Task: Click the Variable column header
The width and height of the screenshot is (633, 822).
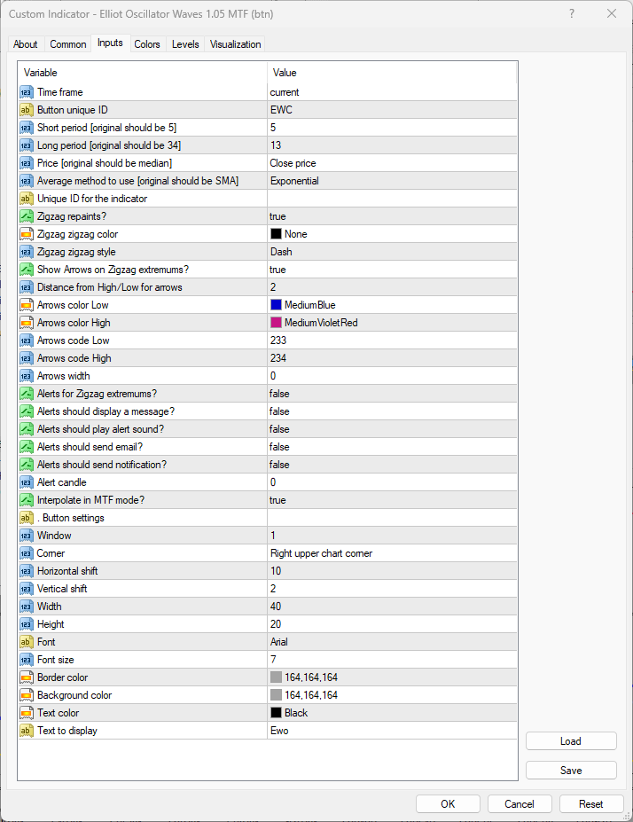Action: click(143, 73)
